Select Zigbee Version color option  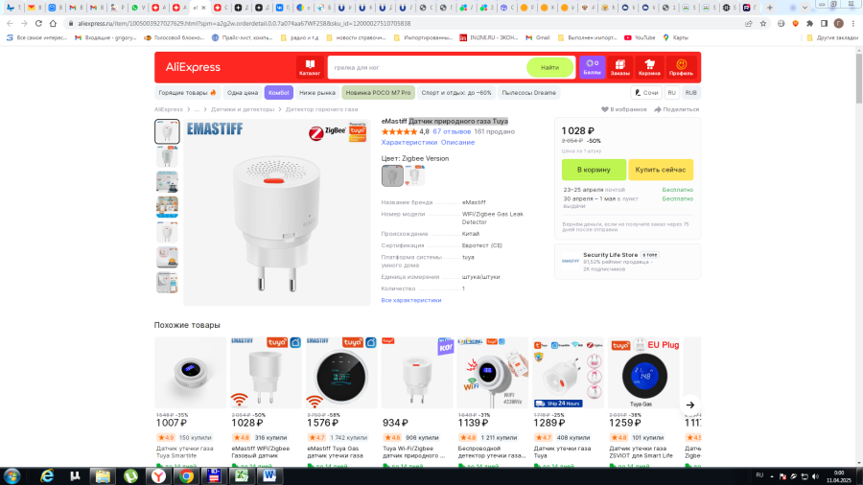pyautogui.click(x=392, y=176)
